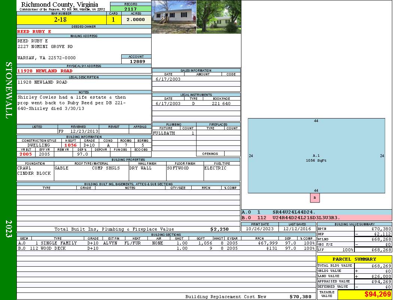Viewport: 393px width, 300px height.
Task: Select the acres value 2.0000
Action: click(x=136, y=20)
